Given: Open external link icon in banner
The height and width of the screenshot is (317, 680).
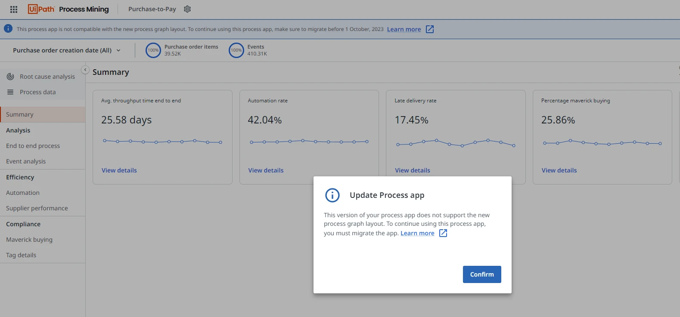Looking at the screenshot, I should click(x=430, y=29).
